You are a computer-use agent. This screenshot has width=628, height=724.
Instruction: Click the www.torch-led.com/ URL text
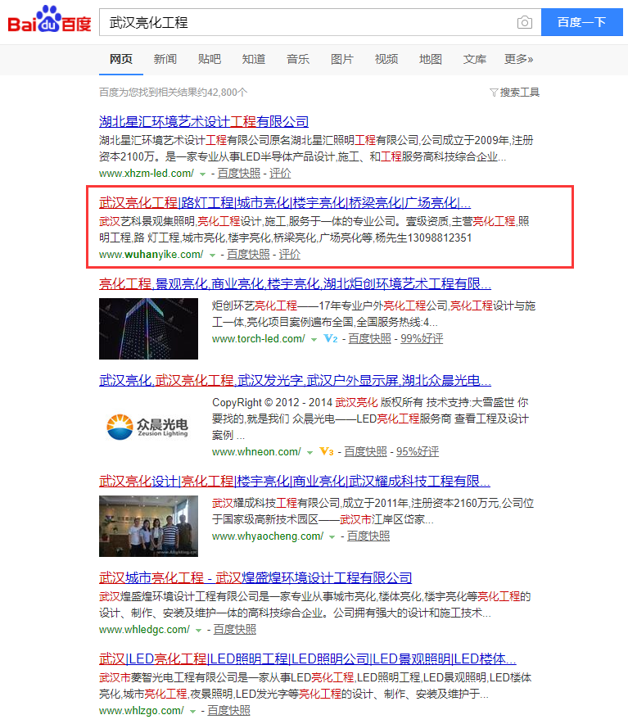click(259, 338)
